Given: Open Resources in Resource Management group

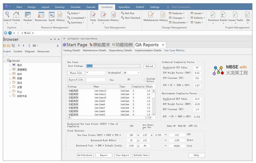Looking at the screenshot, I should click(x=41, y=15).
